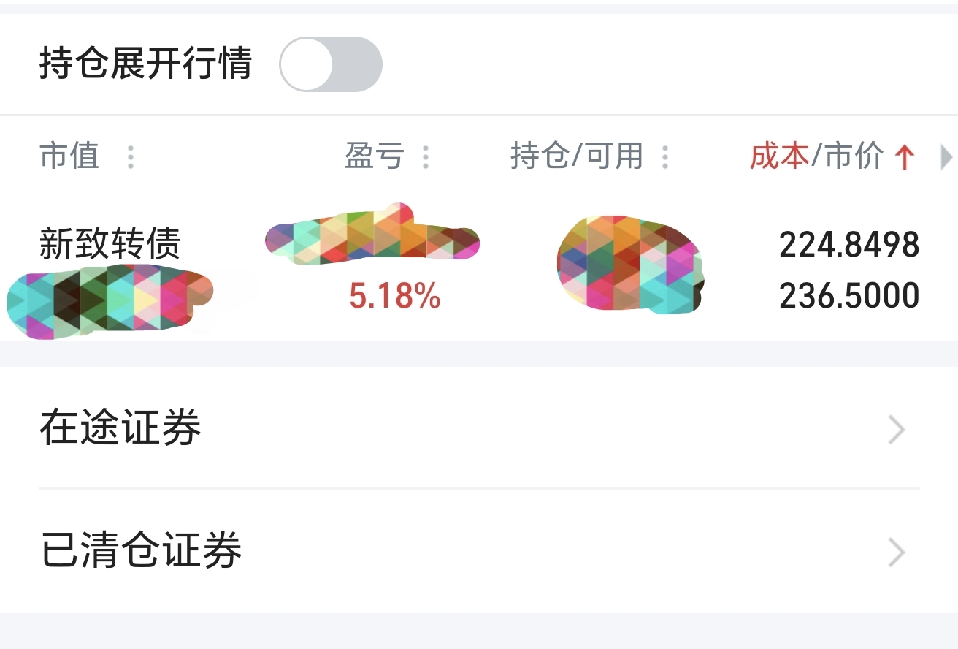Image resolution: width=958 pixels, height=649 pixels.
Task: Expand 已清仓证券 via its right chevron
Action: [897, 553]
